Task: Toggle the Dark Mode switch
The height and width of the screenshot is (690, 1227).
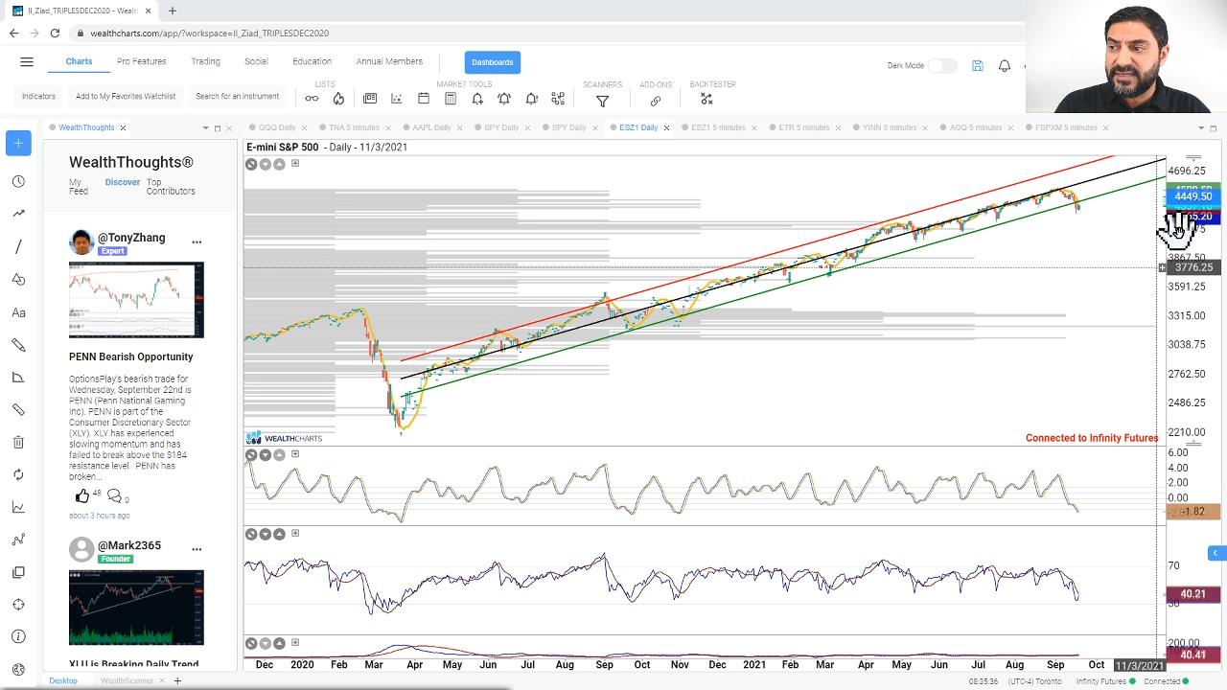Action: point(941,66)
